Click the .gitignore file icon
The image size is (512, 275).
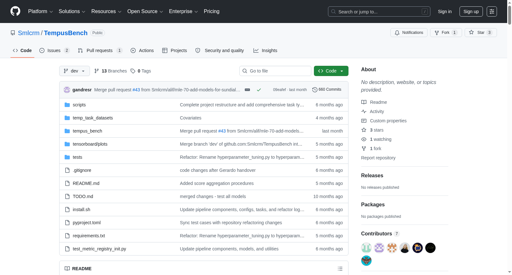[67, 170]
